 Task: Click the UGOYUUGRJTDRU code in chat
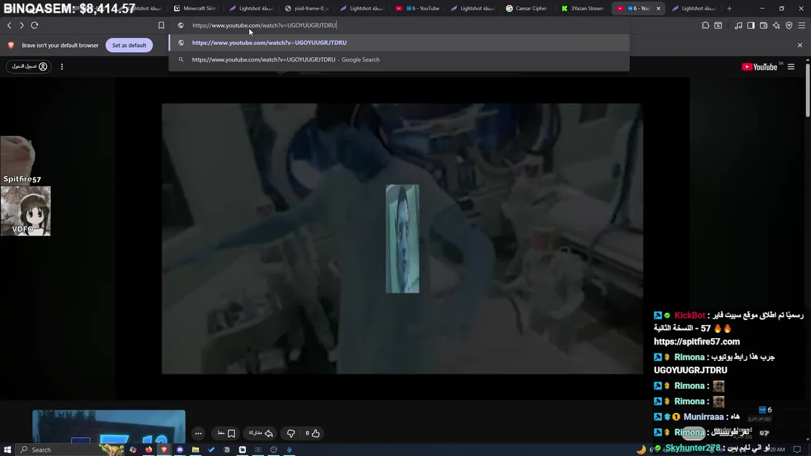[691, 370]
